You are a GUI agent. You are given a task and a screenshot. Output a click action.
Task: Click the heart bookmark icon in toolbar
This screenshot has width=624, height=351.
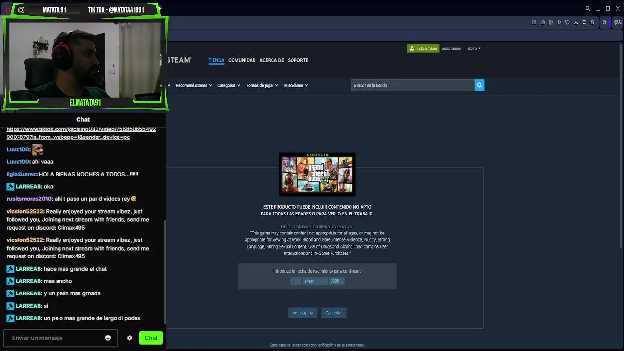click(x=567, y=22)
